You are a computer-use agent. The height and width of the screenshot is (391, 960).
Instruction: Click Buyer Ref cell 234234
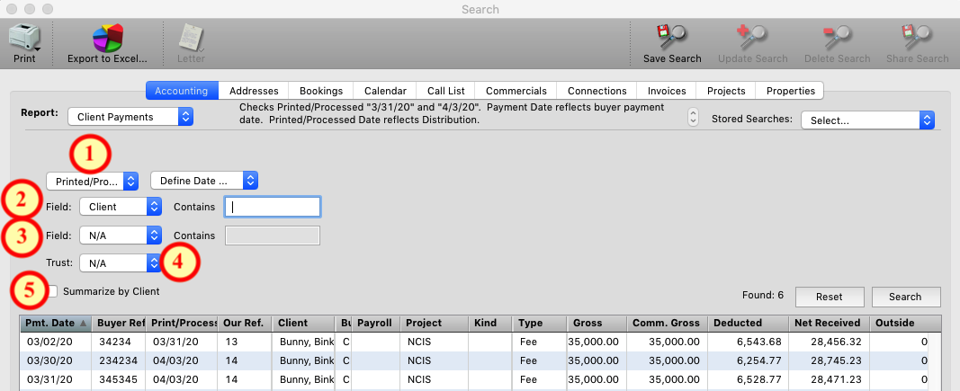tap(116, 361)
